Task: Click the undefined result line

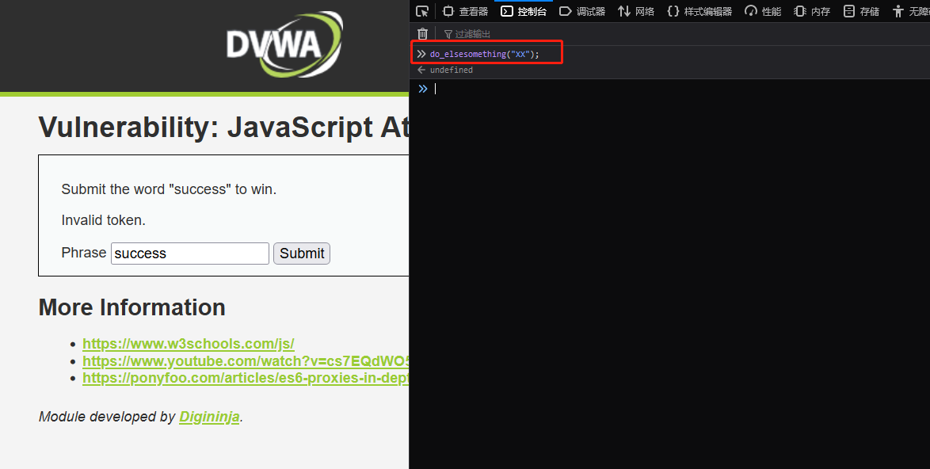Action: pos(452,70)
